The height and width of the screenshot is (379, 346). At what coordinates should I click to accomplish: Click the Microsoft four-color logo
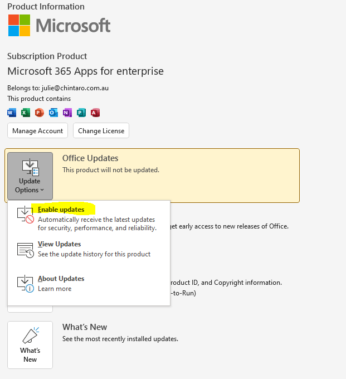point(19,26)
